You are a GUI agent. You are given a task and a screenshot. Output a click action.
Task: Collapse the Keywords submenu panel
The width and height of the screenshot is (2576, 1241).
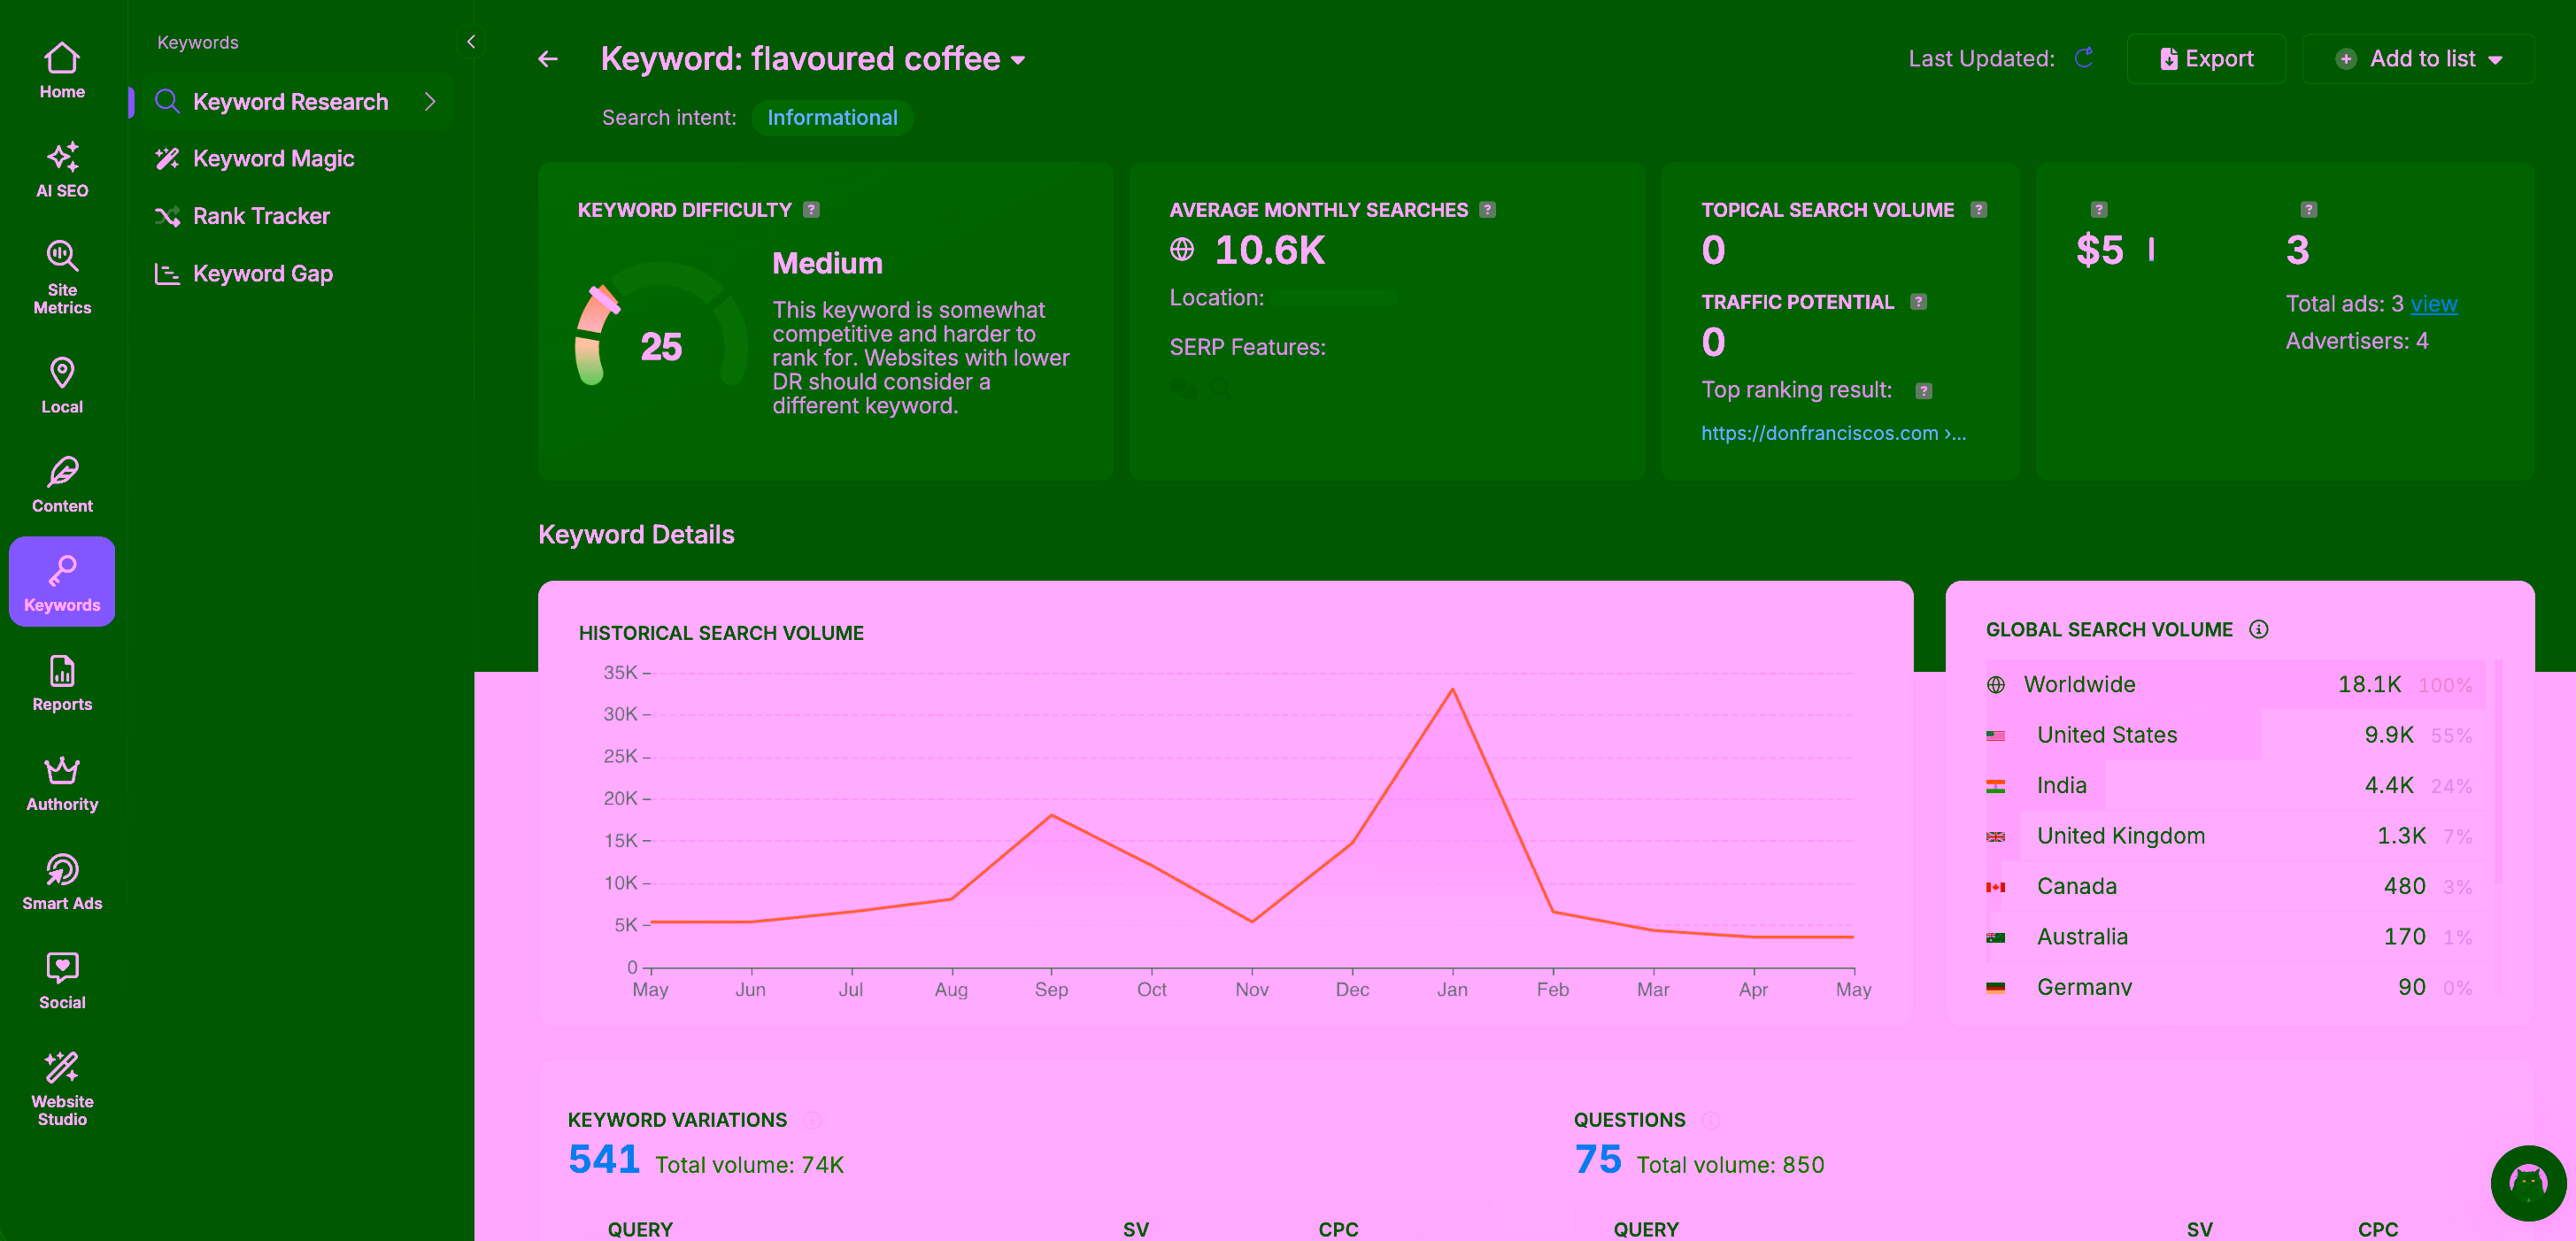(x=471, y=42)
